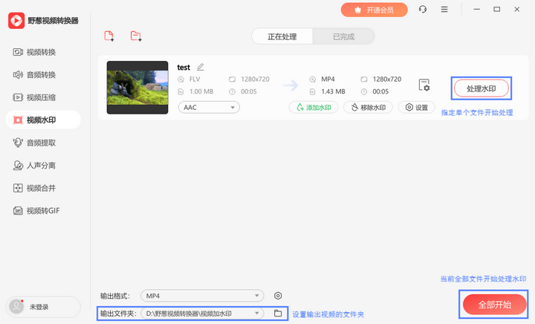Click output size 1.43 MB
The height and width of the screenshot is (324, 535).
click(x=333, y=91)
